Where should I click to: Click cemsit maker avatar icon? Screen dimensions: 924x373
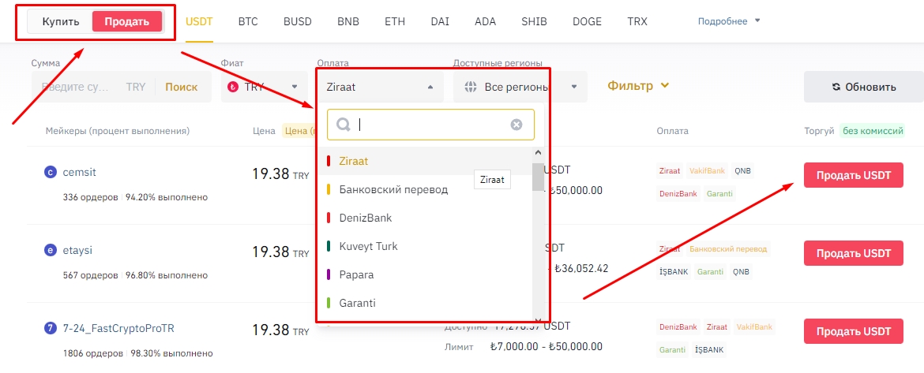click(x=51, y=172)
